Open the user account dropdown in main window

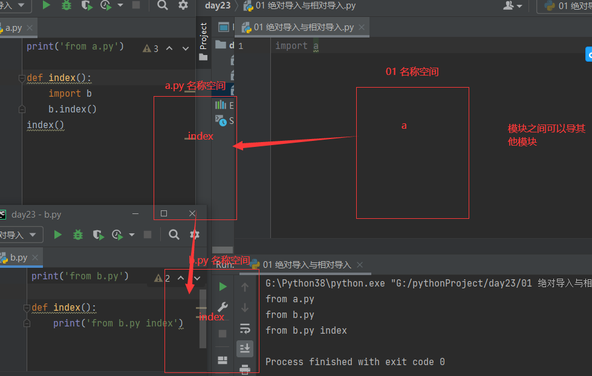(x=513, y=5)
